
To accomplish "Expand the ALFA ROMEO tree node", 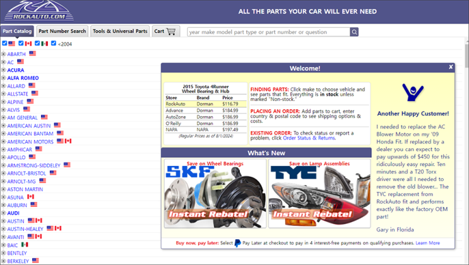I will (x=3, y=78).
